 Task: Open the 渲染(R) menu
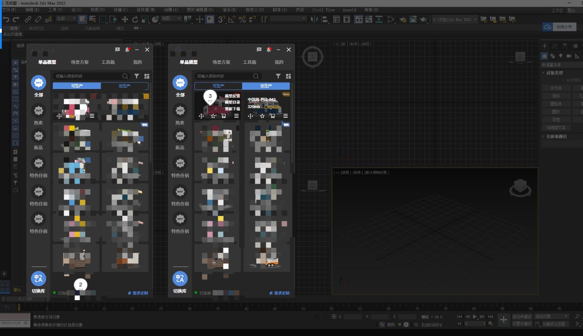point(229,10)
